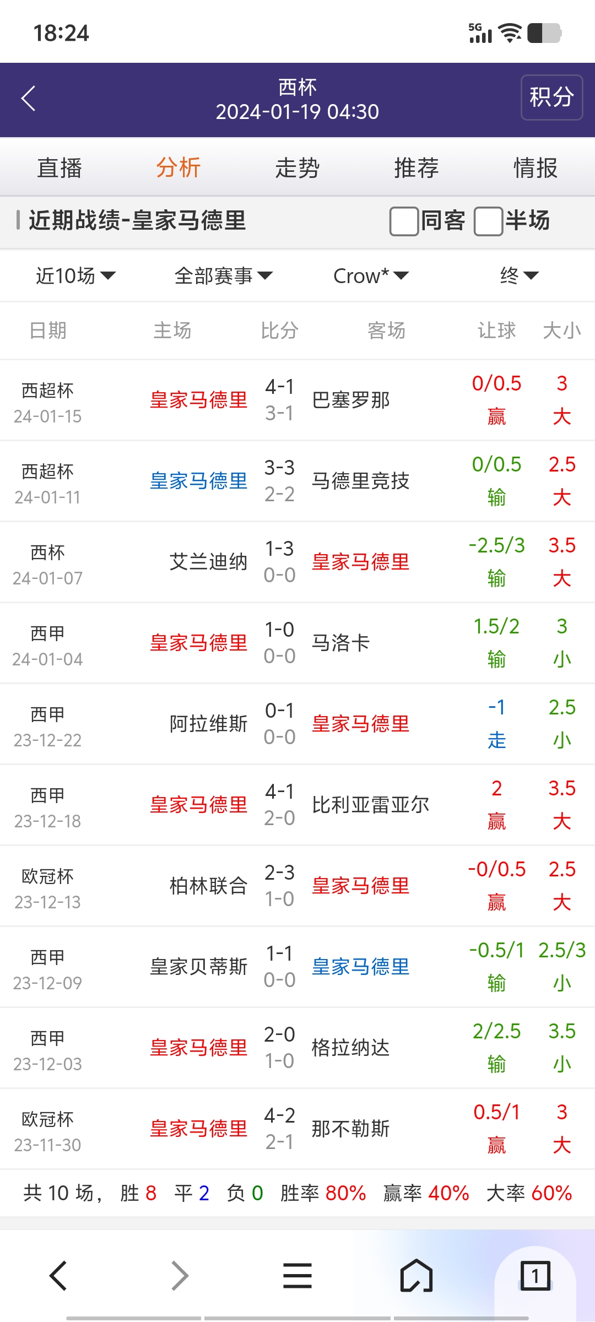Tap the browser forward navigation arrow

click(x=180, y=1275)
